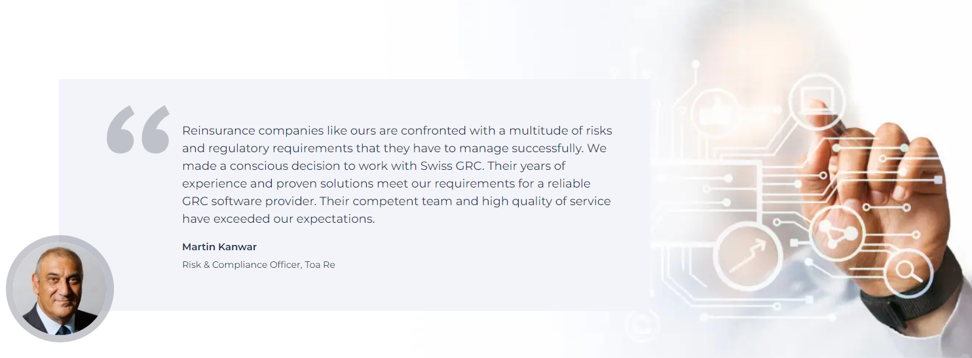The height and width of the screenshot is (358, 972).
Task: Click the first line beginning Reinsurance companies
Action: [397, 131]
